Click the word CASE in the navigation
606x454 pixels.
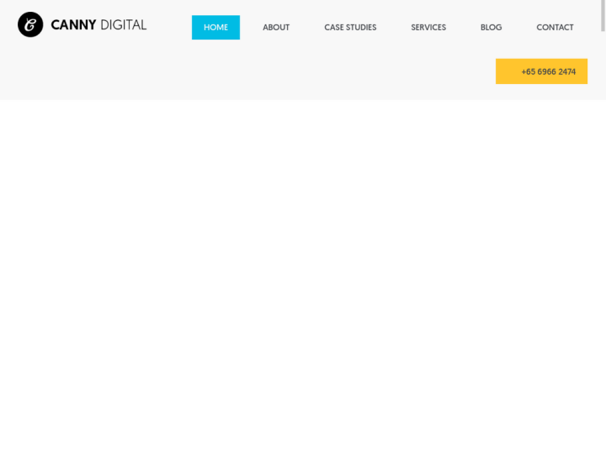[334, 28]
